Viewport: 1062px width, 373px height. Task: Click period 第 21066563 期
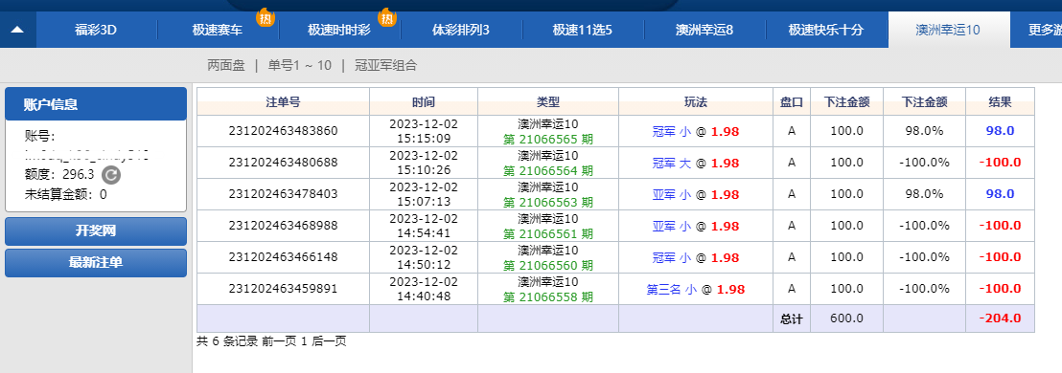click(x=548, y=202)
